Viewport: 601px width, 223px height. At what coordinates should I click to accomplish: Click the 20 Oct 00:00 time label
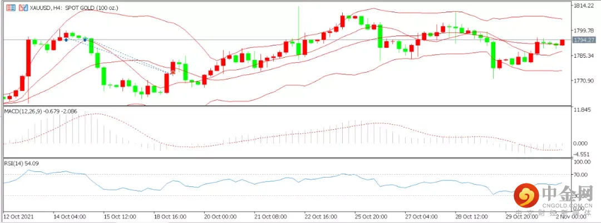[220, 216]
